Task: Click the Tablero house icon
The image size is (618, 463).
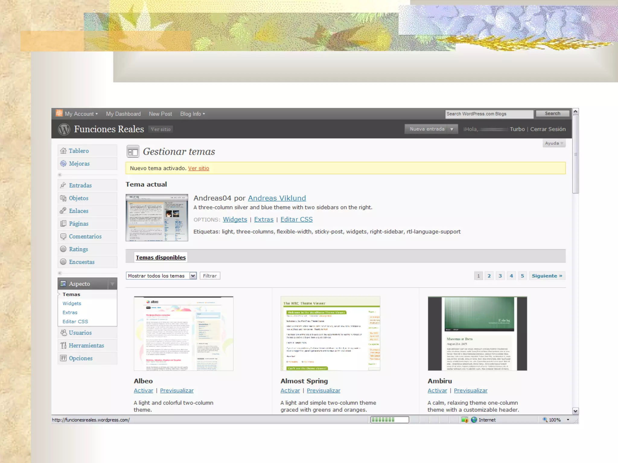Action: pyautogui.click(x=63, y=151)
